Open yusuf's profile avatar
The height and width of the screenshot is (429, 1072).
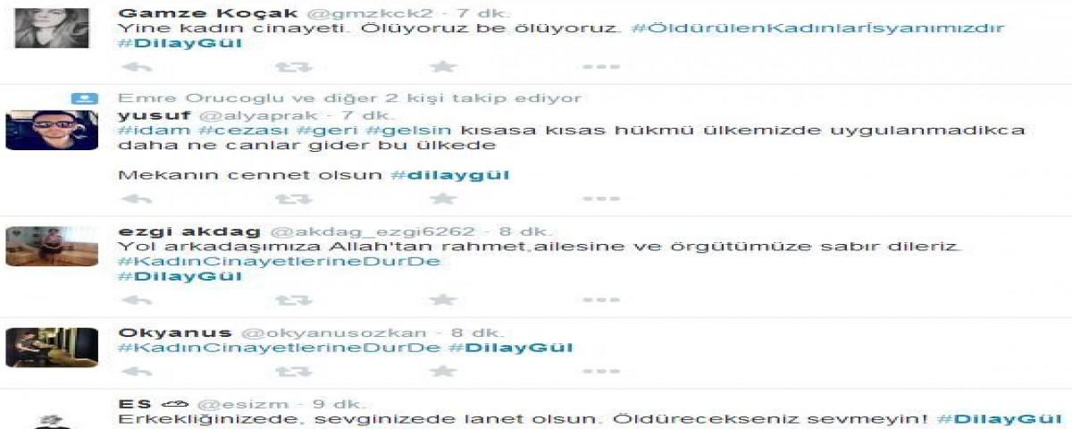[x=51, y=130]
